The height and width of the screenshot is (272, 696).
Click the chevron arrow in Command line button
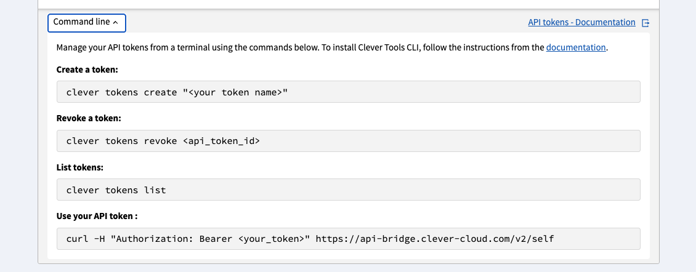click(x=116, y=22)
